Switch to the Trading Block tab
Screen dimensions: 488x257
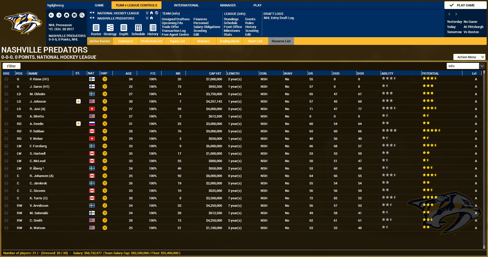[x=229, y=41]
